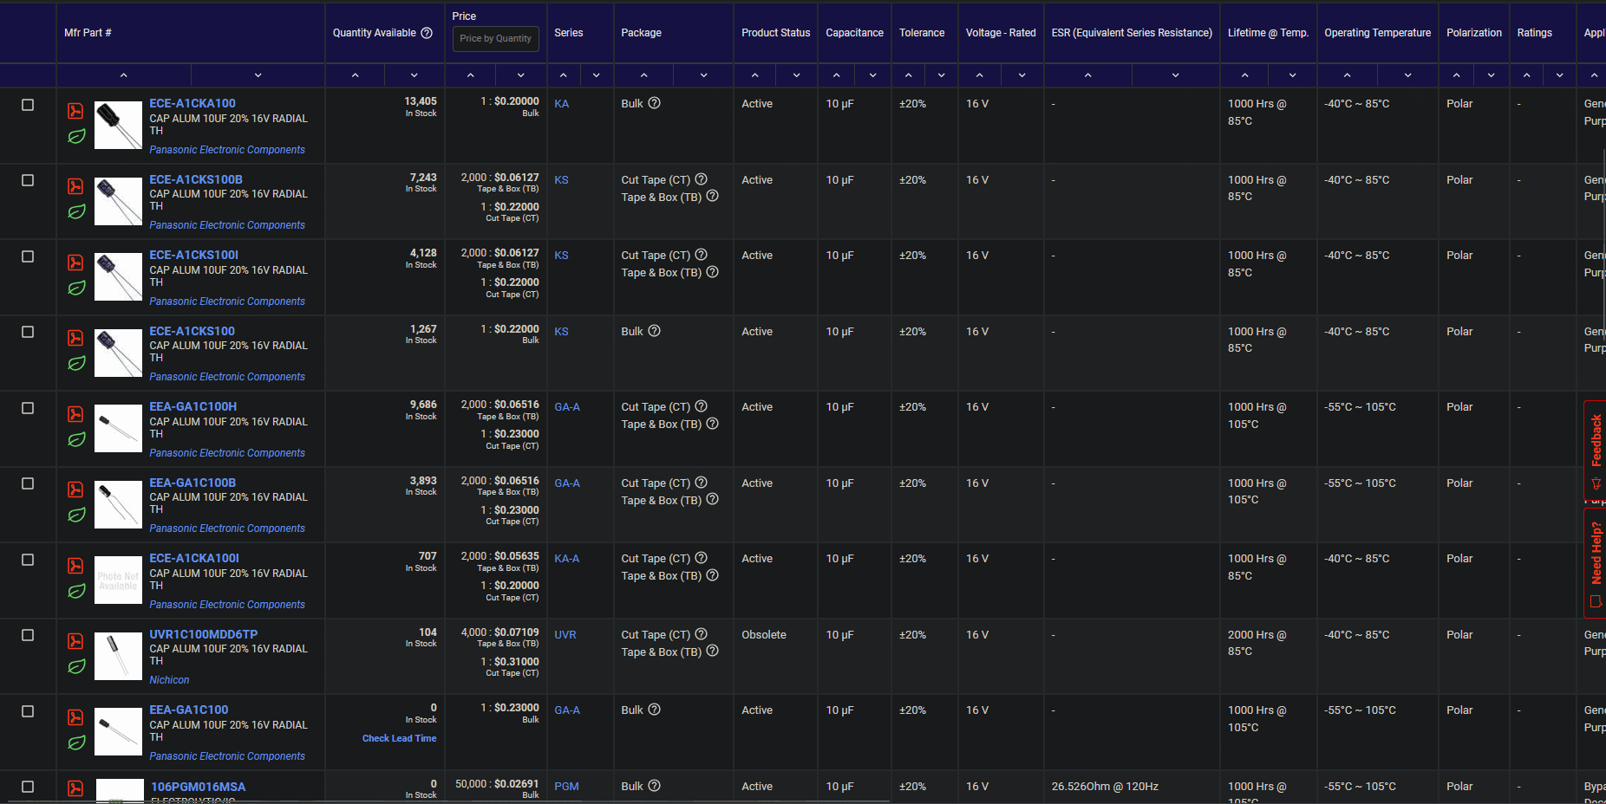Click the Check Lead Time link
The image size is (1606, 804).
coord(399,738)
